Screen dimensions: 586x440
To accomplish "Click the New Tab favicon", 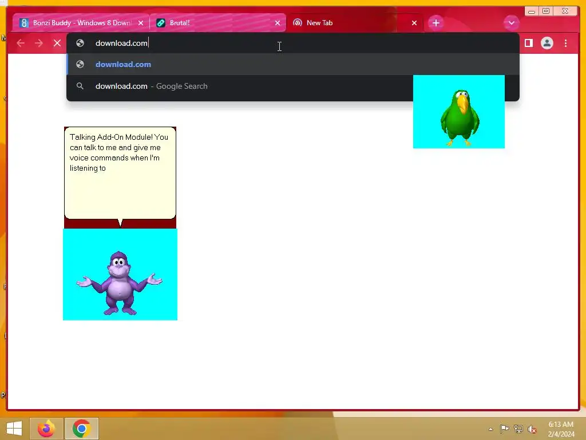I will (x=298, y=23).
